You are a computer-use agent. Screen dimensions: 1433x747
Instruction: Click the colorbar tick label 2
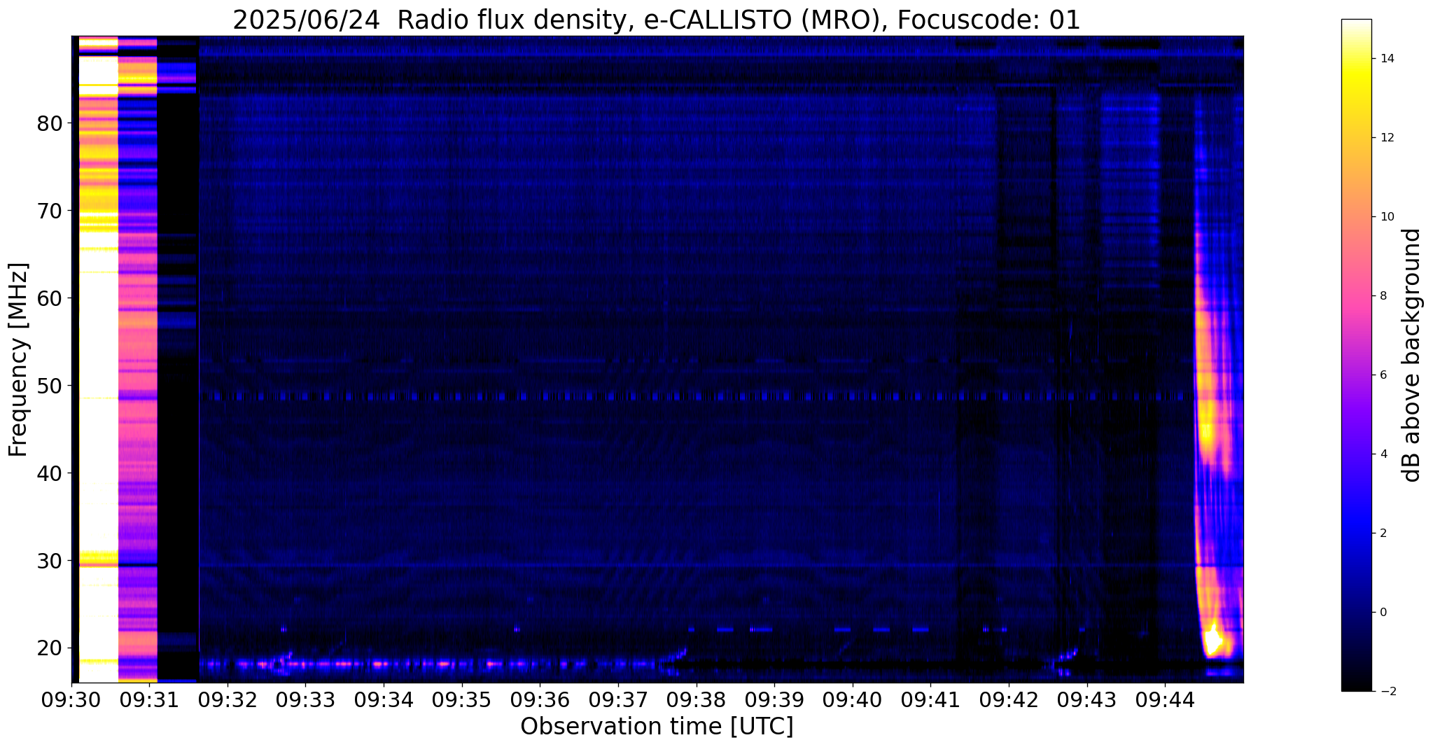click(1383, 533)
